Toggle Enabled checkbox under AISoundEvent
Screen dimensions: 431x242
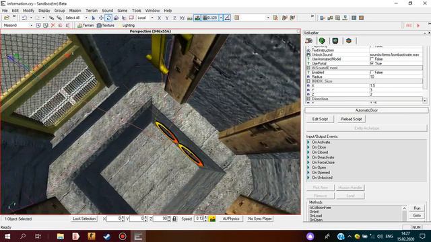372,73
